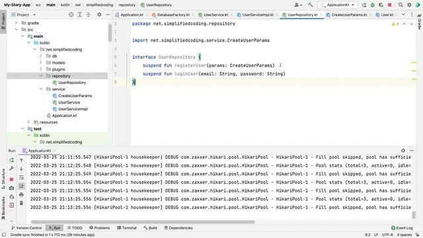Click the Rerun application icon in main toolbar
This screenshot has height=238, width=423.
coord(364,5)
